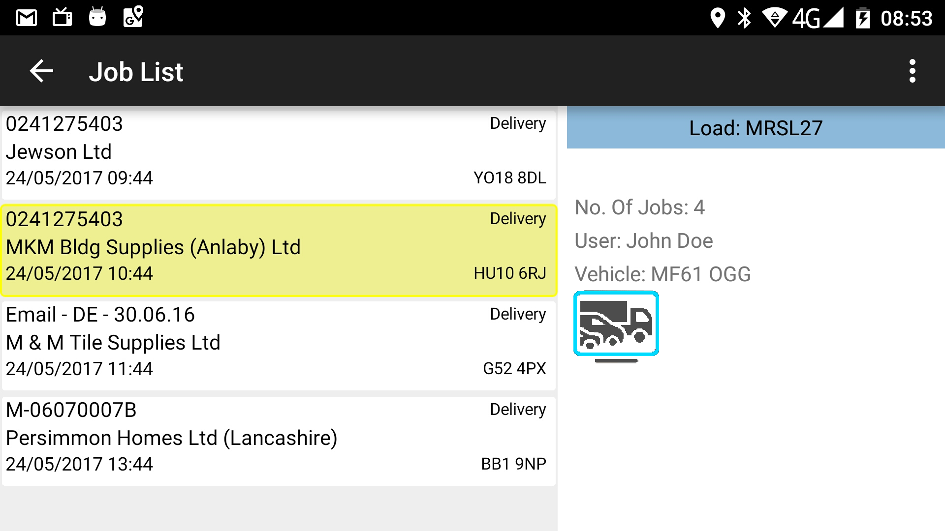This screenshot has width=945, height=531.
Task: Tap the Android debug icon in status bar
Action: point(97,17)
